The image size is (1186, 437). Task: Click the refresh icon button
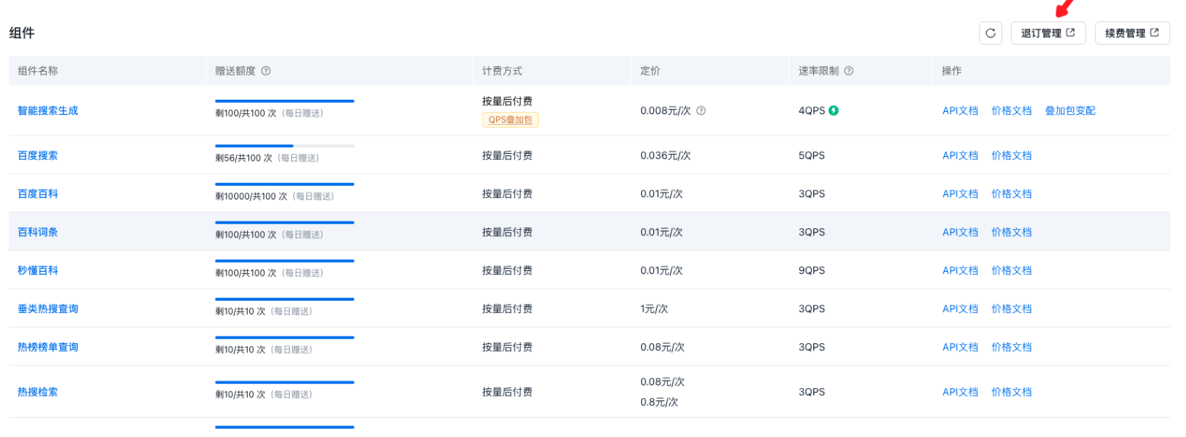coord(990,33)
